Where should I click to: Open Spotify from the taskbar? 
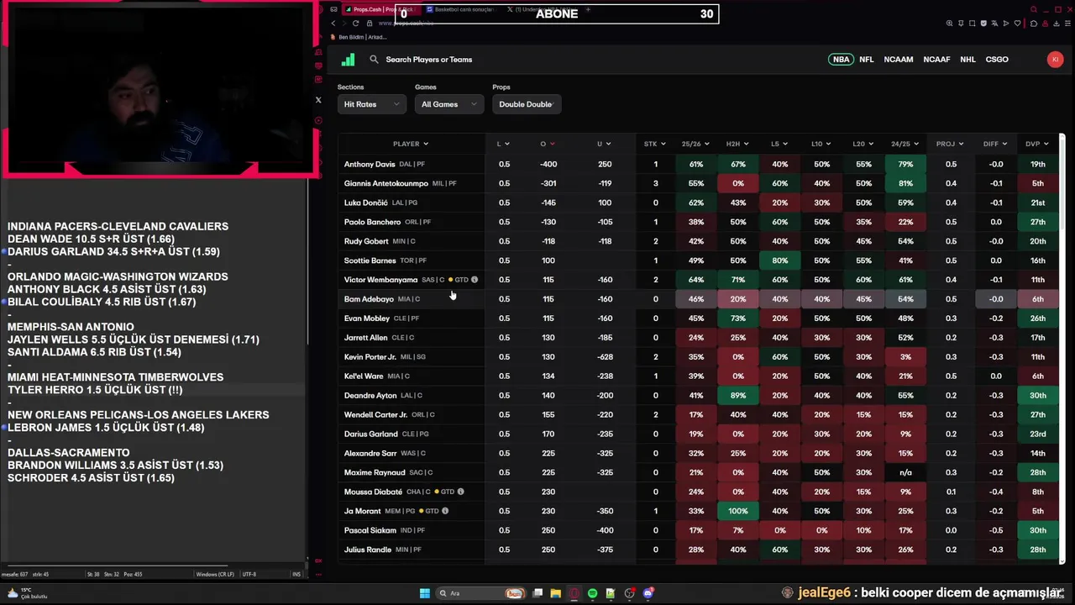[593, 593]
